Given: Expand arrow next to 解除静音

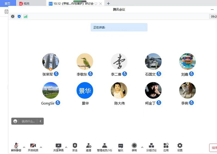Looking at the screenshot, I should (x=24, y=147).
